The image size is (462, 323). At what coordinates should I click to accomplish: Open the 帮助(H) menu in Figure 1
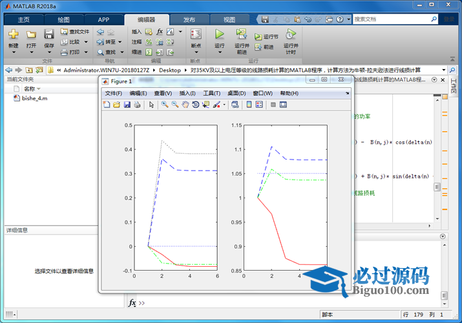tap(289, 93)
